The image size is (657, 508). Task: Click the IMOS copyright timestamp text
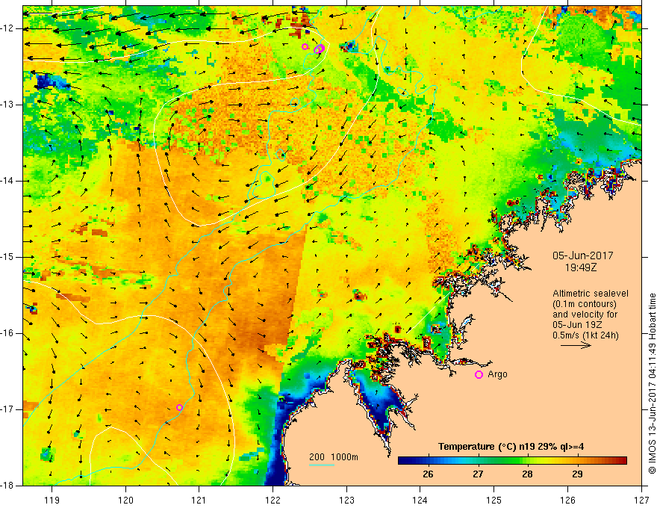tap(652, 384)
